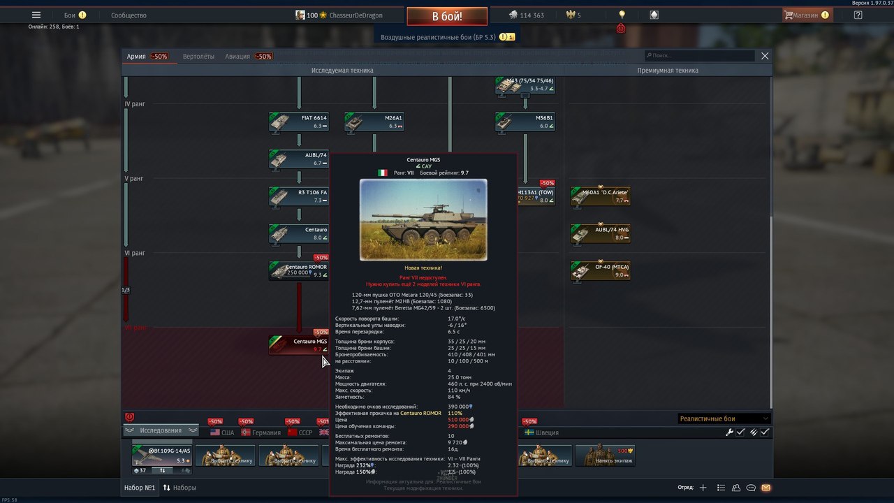Viewport: 894px width, 503px height.
Task: Open the Магазин shop
Action: pos(807,15)
